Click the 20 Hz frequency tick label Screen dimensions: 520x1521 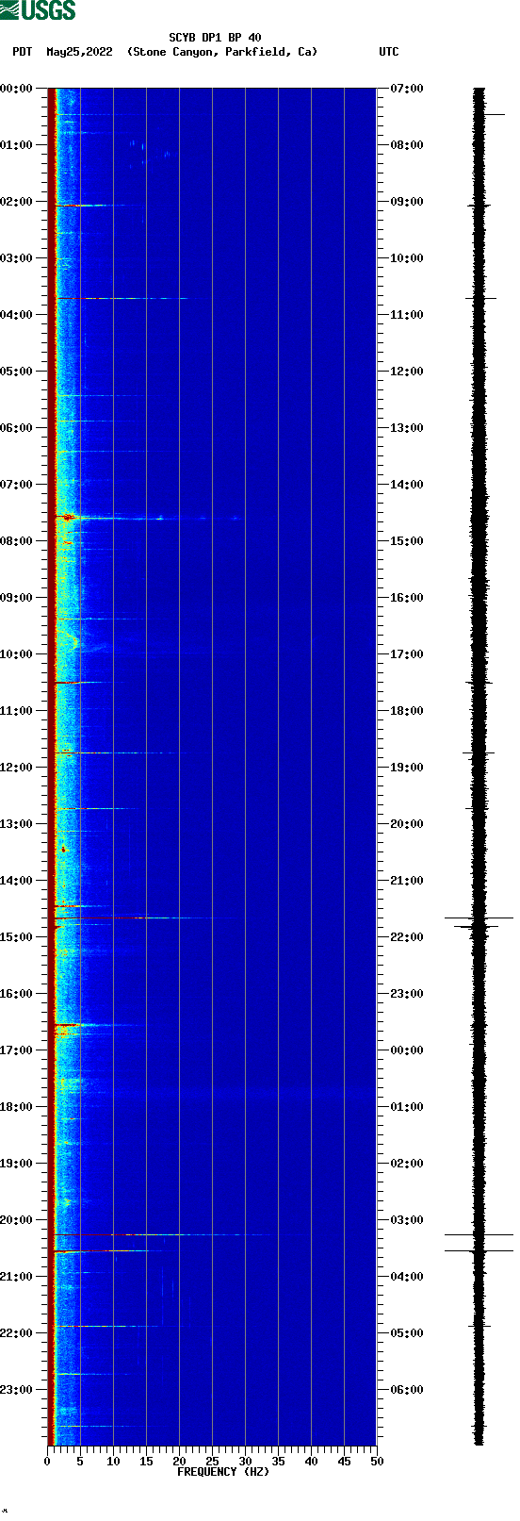click(179, 1462)
